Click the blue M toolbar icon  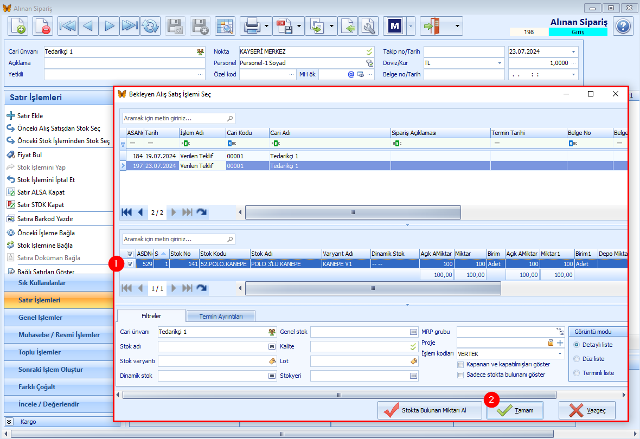pyautogui.click(x=395, y=27)
